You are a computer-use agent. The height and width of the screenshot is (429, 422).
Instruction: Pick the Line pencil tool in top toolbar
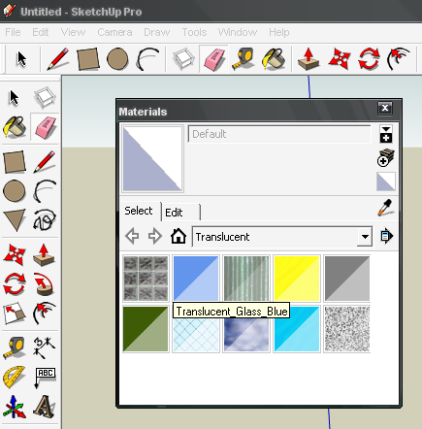click(x=57, y=59)
